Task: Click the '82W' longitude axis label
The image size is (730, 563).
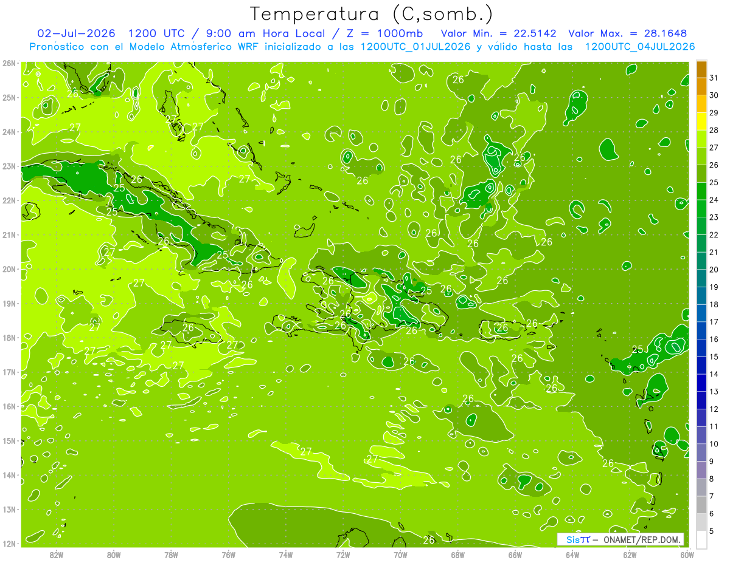Action: click(57, 554)
